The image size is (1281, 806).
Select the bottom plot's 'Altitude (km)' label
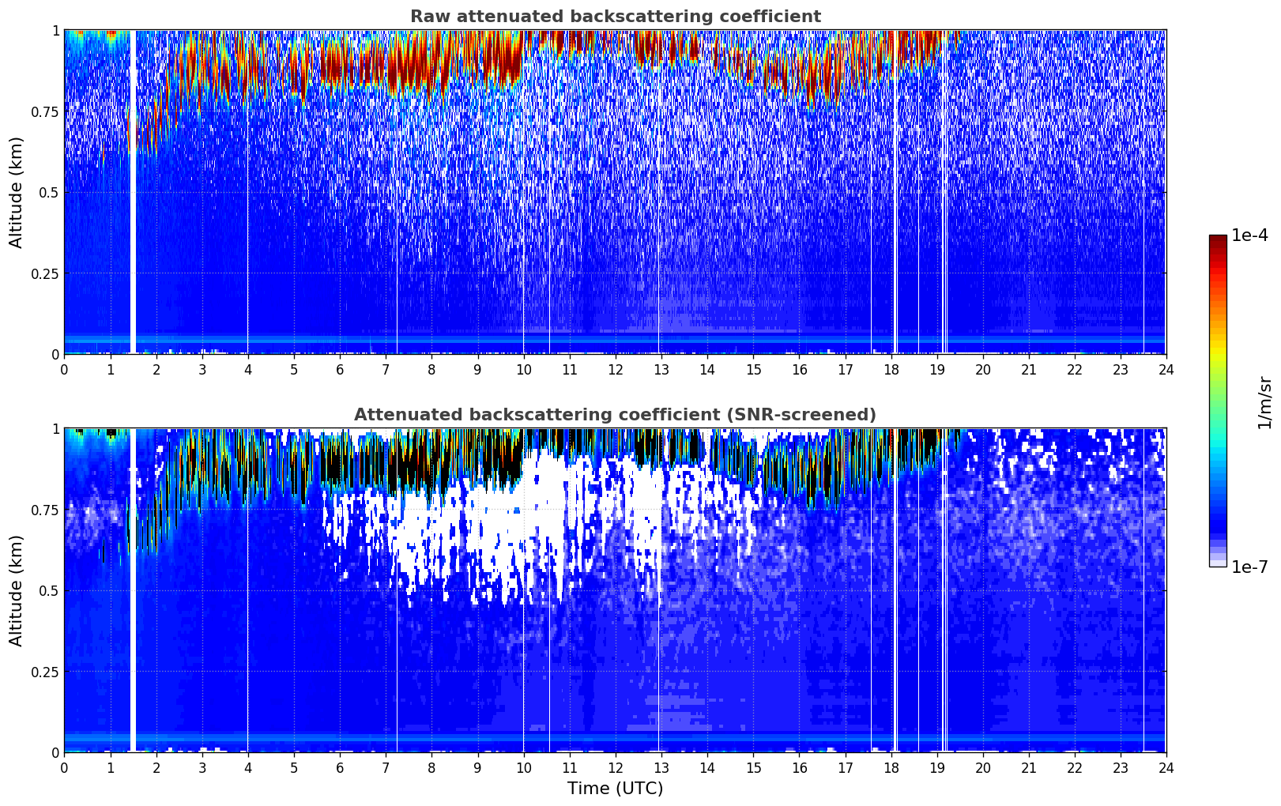pyautogui.click(x=17, y=590)
